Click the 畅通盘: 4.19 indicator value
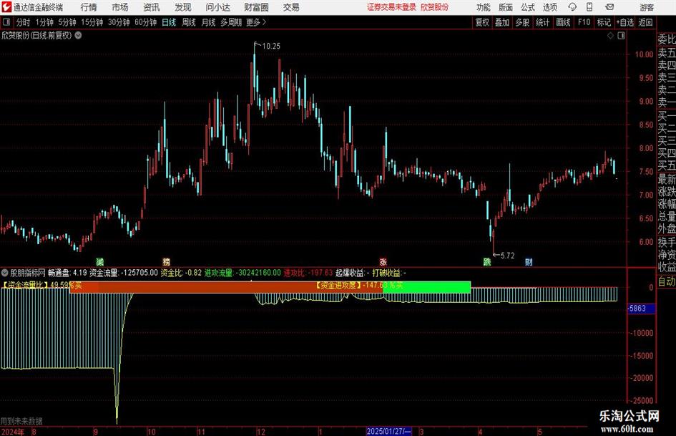This screenshot has height=436, width=676. [x=67, y=273]
